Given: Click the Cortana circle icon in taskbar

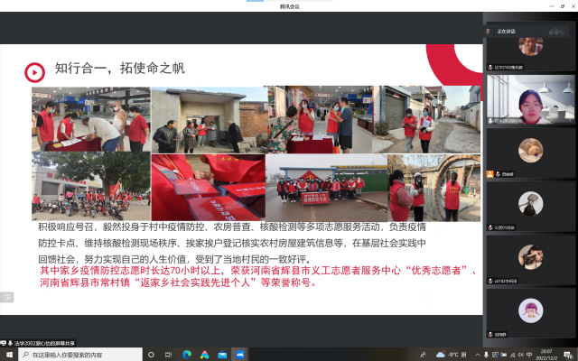Looking at the screenshot, I should [152, 355].
